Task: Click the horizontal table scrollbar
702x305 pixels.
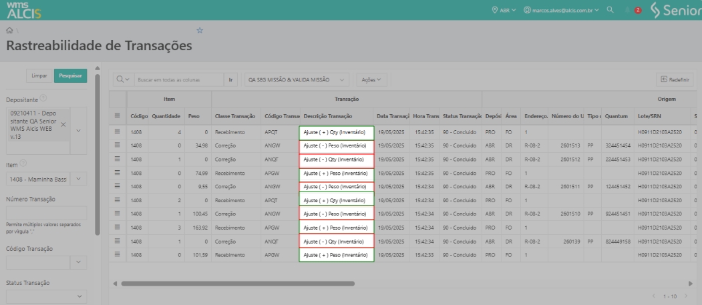Action: [x=237, y=284]
